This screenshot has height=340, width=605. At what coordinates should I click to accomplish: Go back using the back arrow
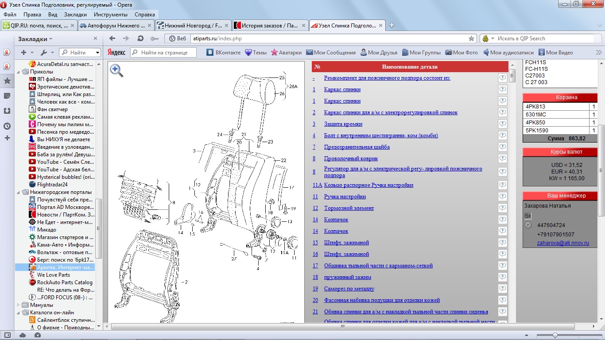(112, 39)
